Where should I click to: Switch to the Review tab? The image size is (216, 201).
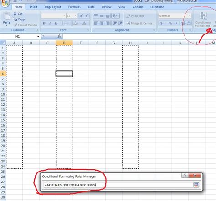click(107, 7)
